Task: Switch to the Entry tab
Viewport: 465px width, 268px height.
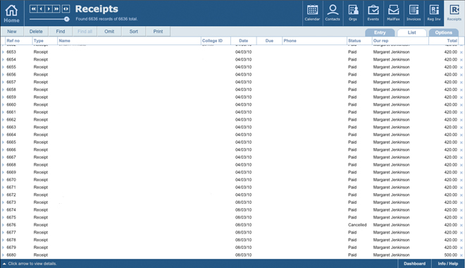Action: (x=380, y=32)
